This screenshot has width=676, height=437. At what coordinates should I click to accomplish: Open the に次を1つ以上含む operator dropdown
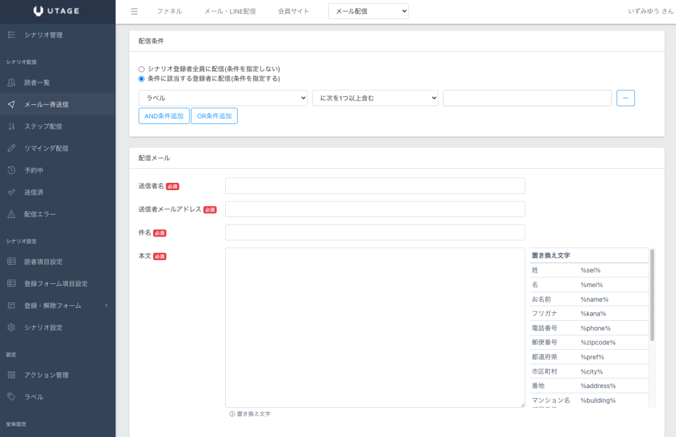(x=375, y=98)
